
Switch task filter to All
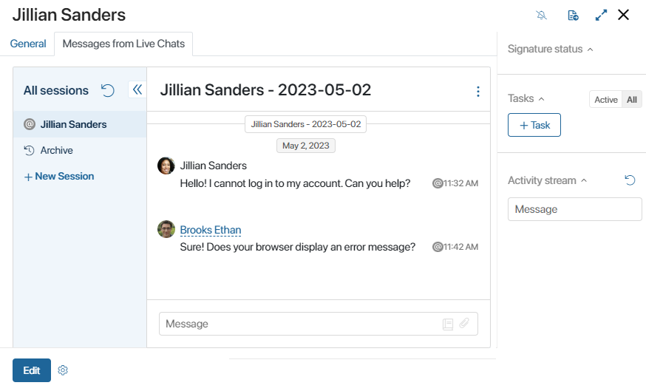pyautogui.click(x=631, y=100)
